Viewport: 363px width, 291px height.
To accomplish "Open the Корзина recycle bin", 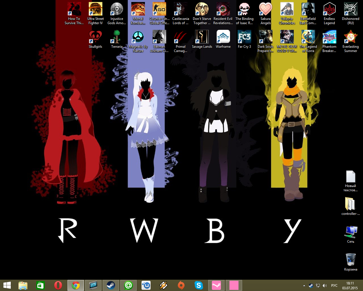I will [x=351, y=262].
